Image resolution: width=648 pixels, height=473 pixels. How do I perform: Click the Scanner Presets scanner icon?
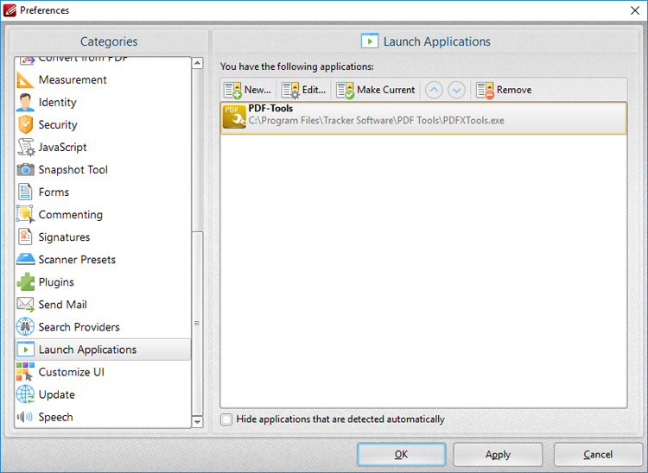point(25,259)
